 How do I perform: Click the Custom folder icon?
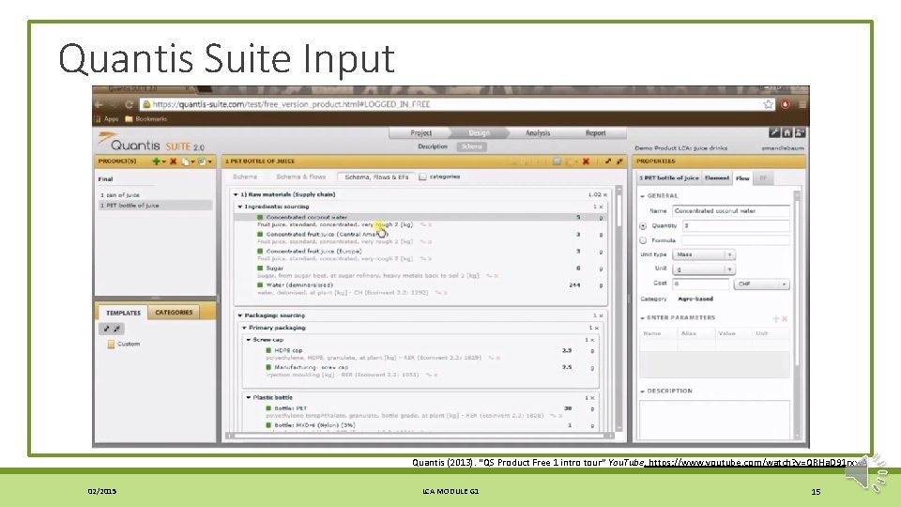[x=111, y=344]
